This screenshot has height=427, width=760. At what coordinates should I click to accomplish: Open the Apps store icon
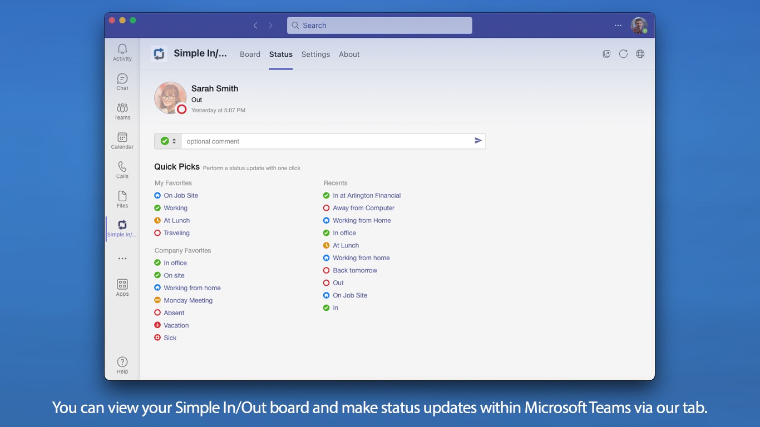pyautogui.click(x=122, y=287)
